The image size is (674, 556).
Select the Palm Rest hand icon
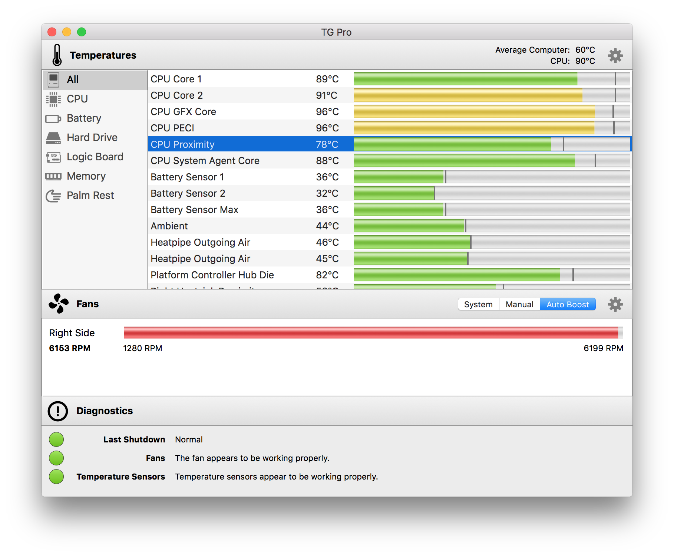[53, 196]
